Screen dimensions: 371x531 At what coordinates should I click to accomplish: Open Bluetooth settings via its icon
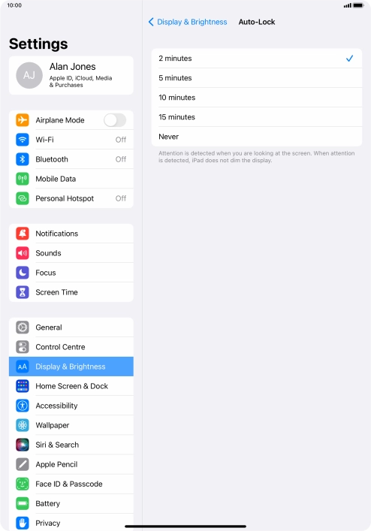pyautogui.click(x=23, y=159)
